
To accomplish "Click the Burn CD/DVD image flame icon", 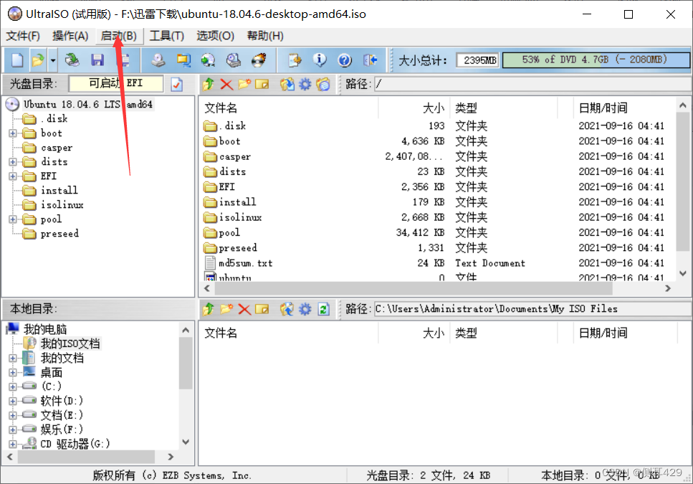I will click(259, 60).
